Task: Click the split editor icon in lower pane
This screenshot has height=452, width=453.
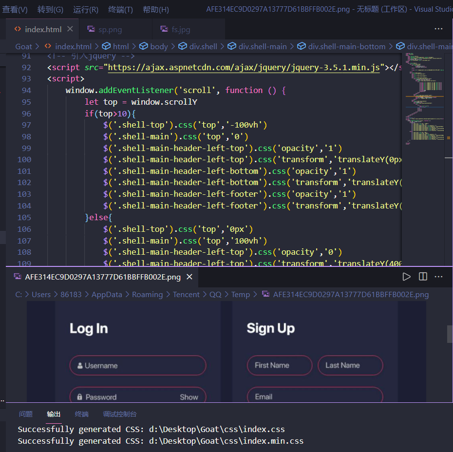Action: [423, 277]
